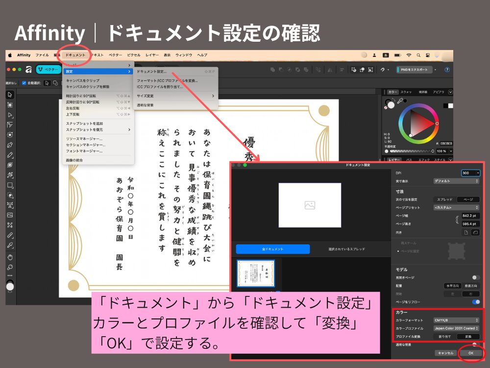The width and height of the screenshot is (490, 368).
Task: Open ファイル menu in menu bar
Action: click(x=42, y=55)
